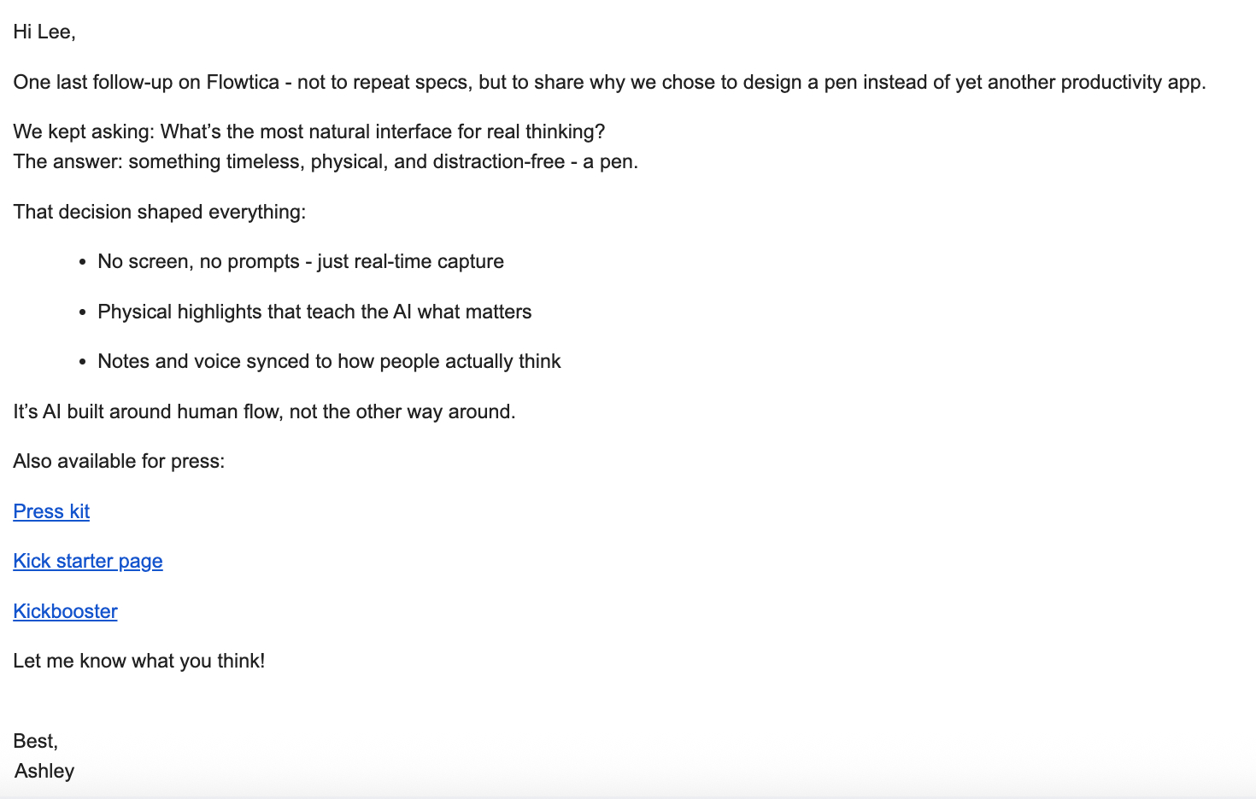Click the "Physical highlights" bullet text
Viewport: 1256px width, 799px height.
pyautogui.click(x=314, y=312)
